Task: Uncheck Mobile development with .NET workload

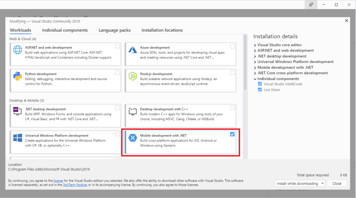Action: tap(232, 134)
